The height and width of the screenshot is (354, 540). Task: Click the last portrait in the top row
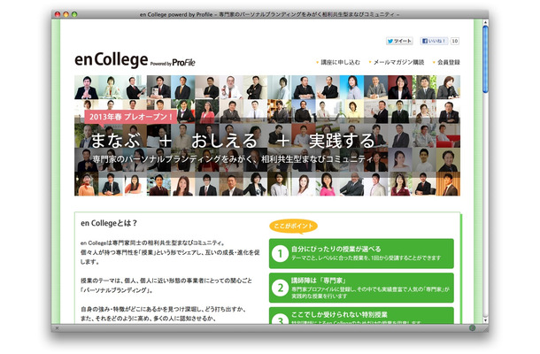[448, 87]
